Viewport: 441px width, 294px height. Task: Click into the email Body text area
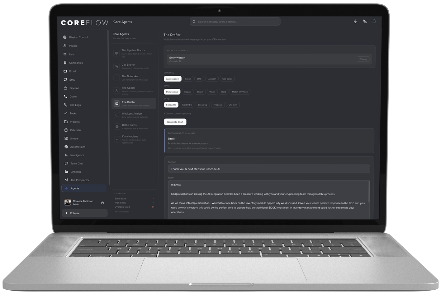click(x=269, y=199)
